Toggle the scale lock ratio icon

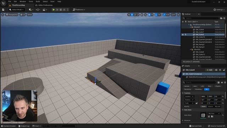[x=196, y=103]
